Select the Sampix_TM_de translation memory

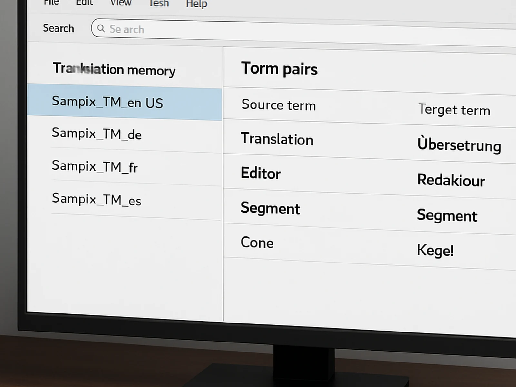pyautogui.click(x=97, y=134)
